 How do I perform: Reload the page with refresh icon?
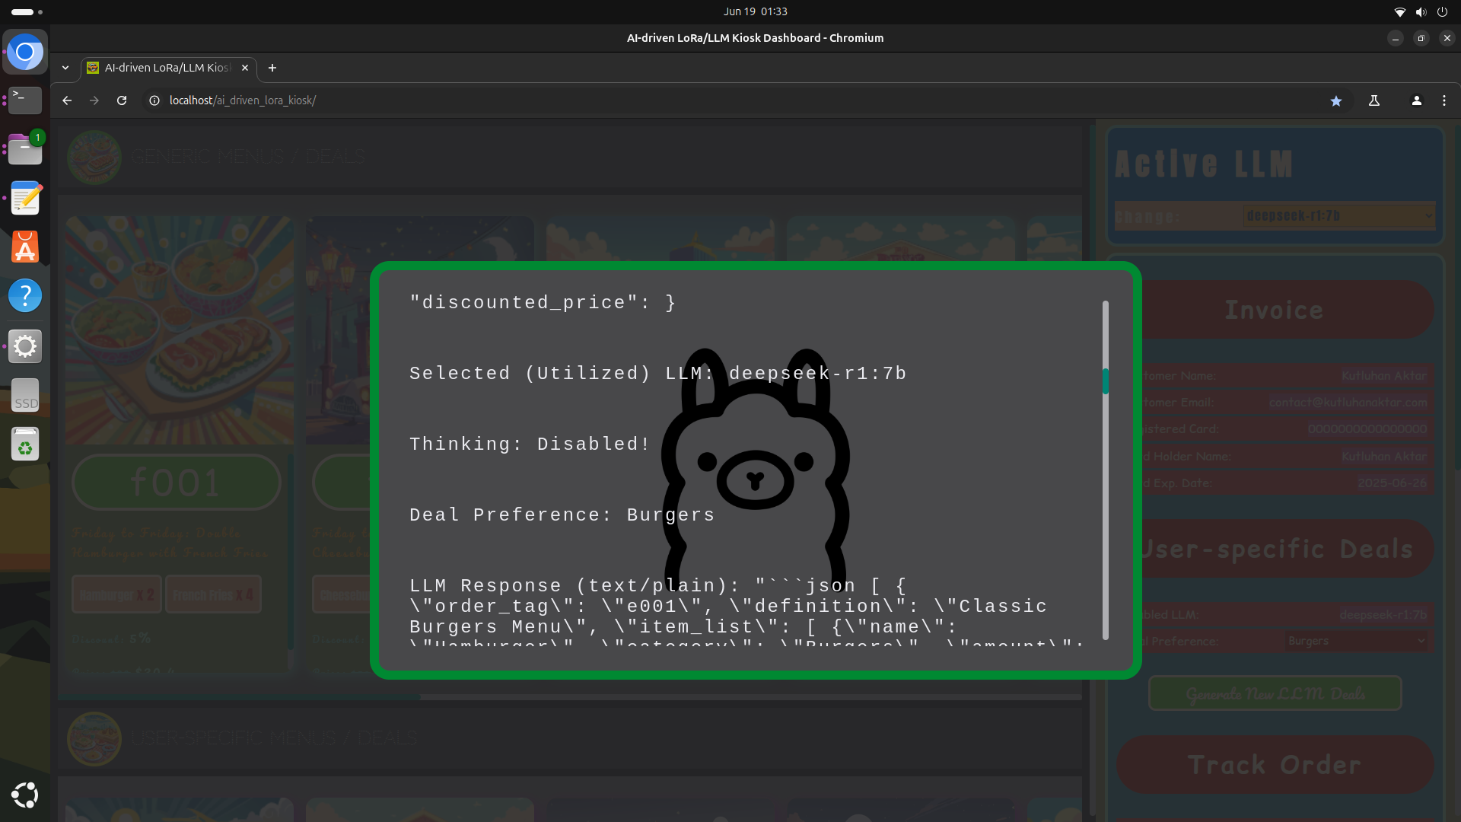point(122,100)
